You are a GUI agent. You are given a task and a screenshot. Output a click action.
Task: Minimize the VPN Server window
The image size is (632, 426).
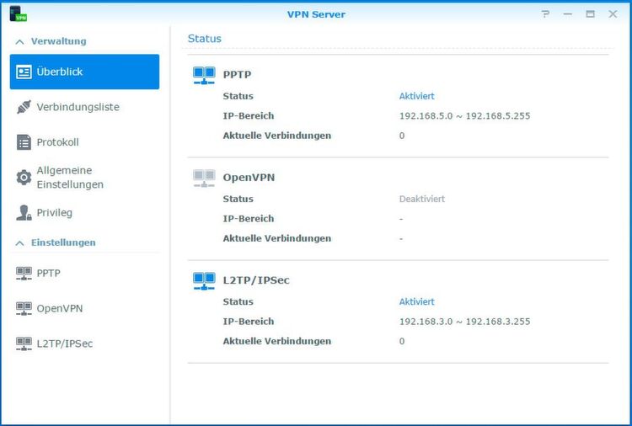[568, 14]
